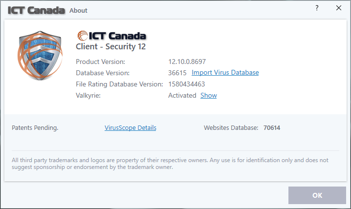Click the Client - Security 12 heading
Viewport: 351px width, 209px height.
111,47
